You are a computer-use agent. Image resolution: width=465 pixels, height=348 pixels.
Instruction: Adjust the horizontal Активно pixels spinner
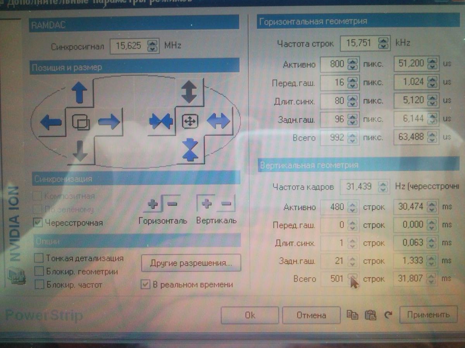[352, 64]
